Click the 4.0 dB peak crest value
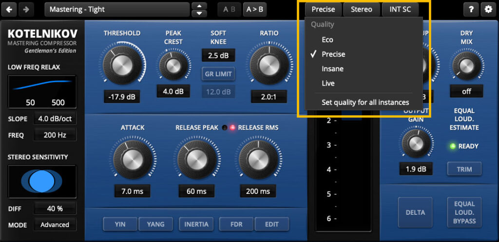The width and height of the screenshot is (499, 242). pos(173,91)
